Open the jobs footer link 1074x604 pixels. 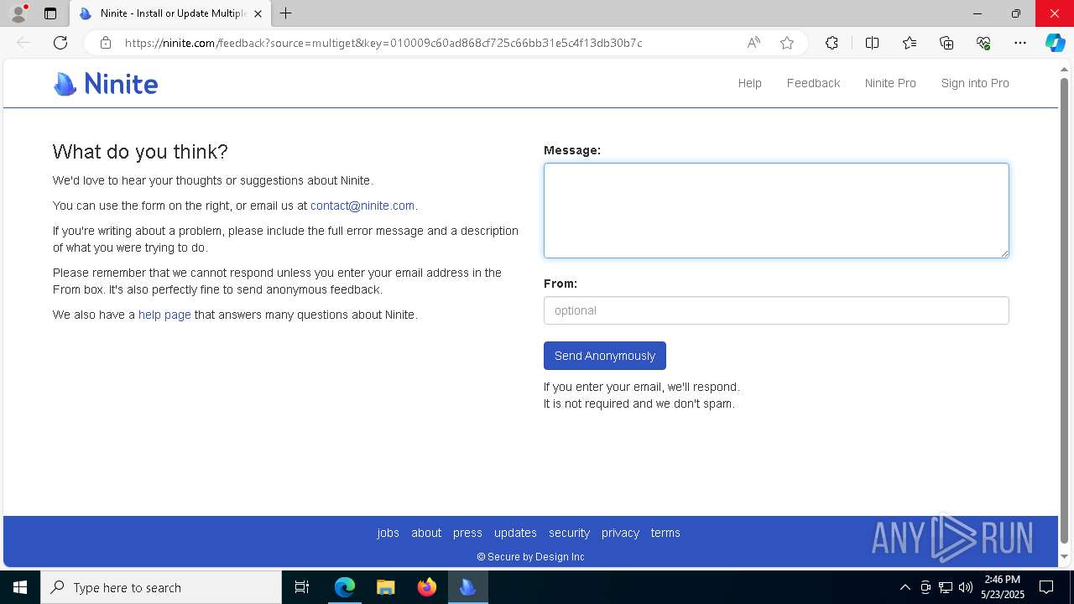(388, 533)
